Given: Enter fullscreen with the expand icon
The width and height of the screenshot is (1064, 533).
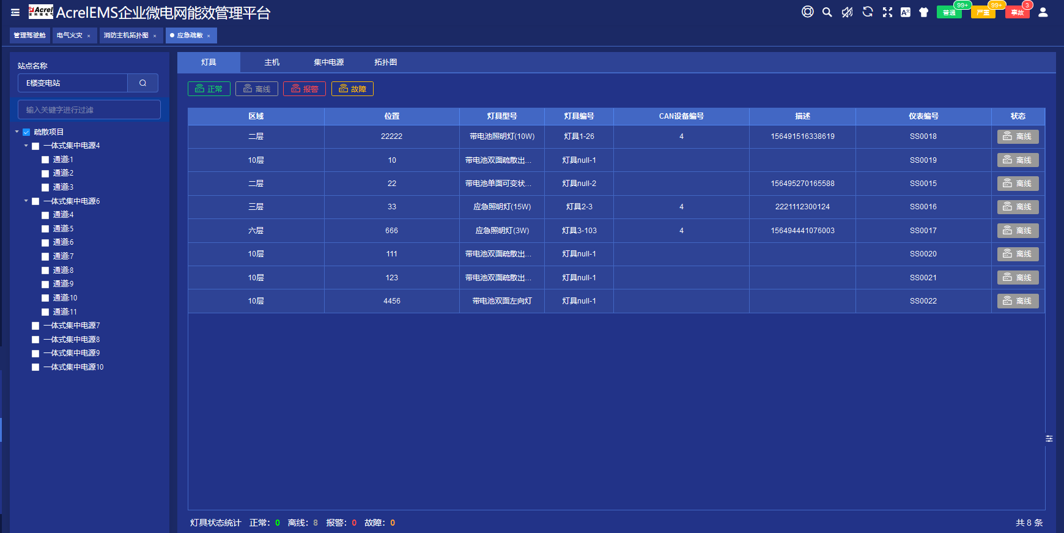Looking at the screenshot, I should click(x=887, y=12).
